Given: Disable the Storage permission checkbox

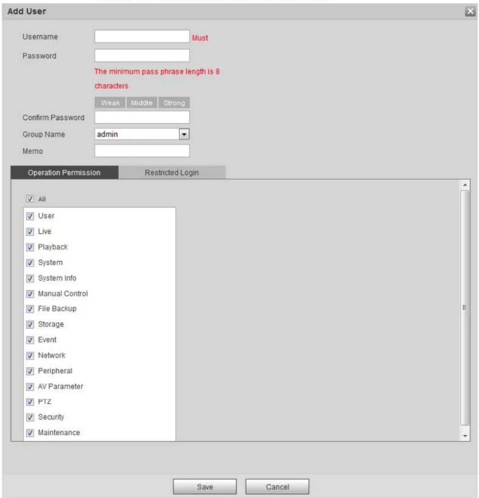Looking at the screenshot, I should 30,324.
